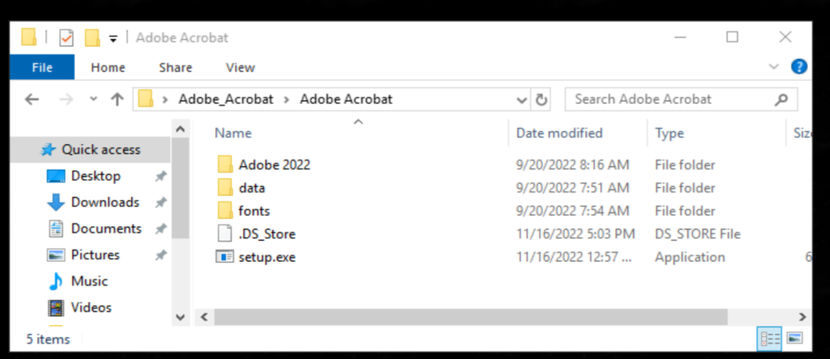The height and width of the screenshot is (359, 830).
Task: Refresh the Adobe Acrobat folder
Action: click(541, 100)
